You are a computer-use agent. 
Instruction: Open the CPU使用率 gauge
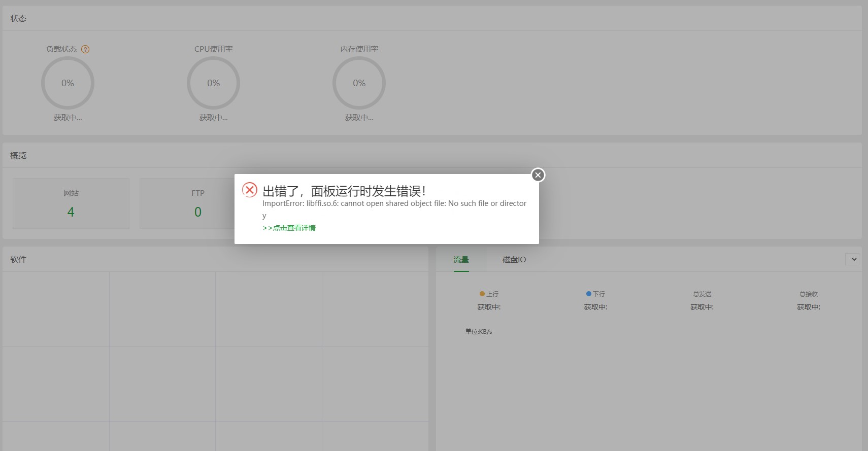pyautogui.click(x=213, y=83)
